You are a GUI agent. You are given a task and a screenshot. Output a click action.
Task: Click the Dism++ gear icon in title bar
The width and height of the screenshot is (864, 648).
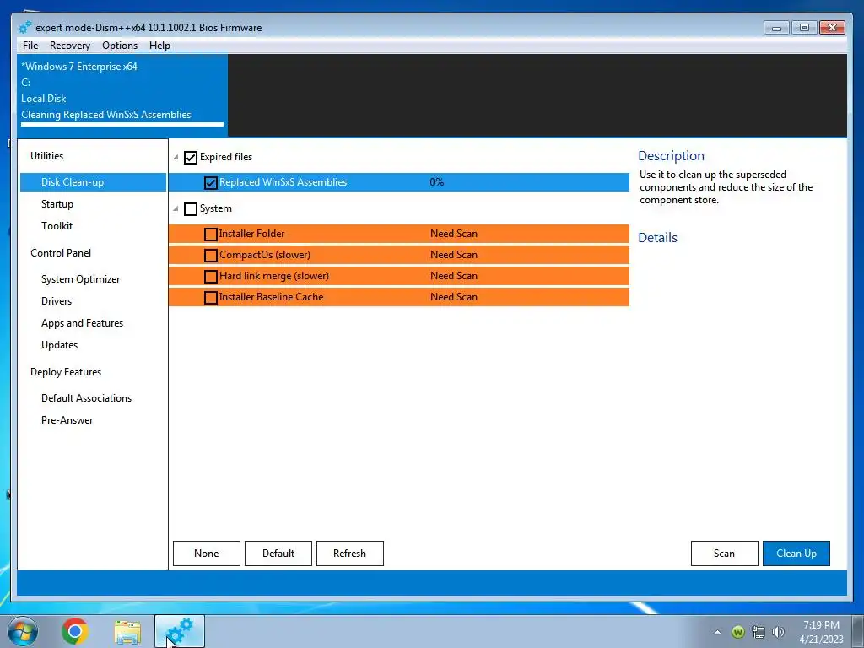click(24, 27)
